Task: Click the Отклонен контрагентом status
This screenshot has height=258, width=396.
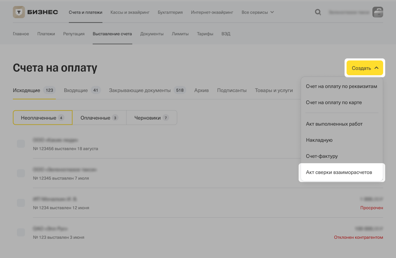Action: coord(358,237)
